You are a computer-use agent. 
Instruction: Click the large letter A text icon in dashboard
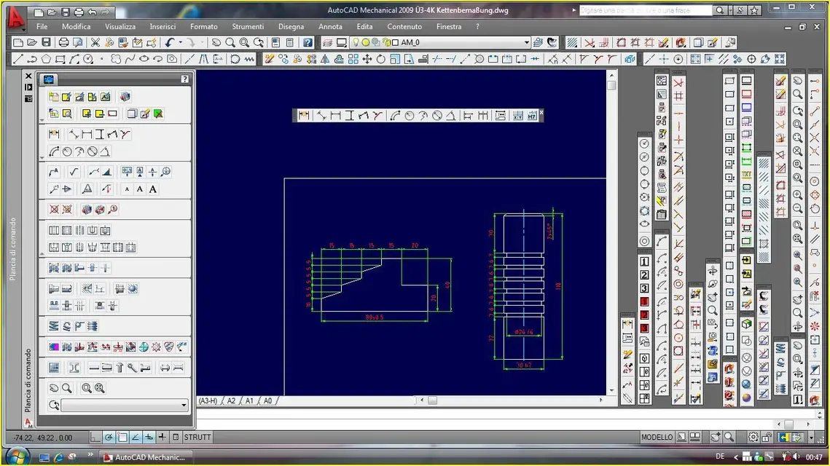pyautogui.click(x=153, y=189)
